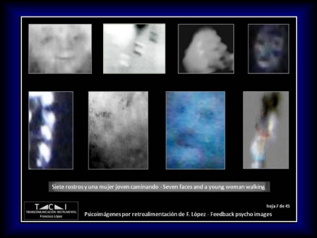317x238 pixels.
Task: Select the bright blue painted face image
Action: point(195,130)
